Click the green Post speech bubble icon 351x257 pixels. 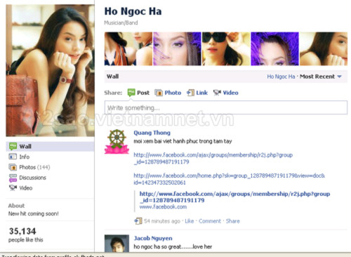click(x=131, y=93)
